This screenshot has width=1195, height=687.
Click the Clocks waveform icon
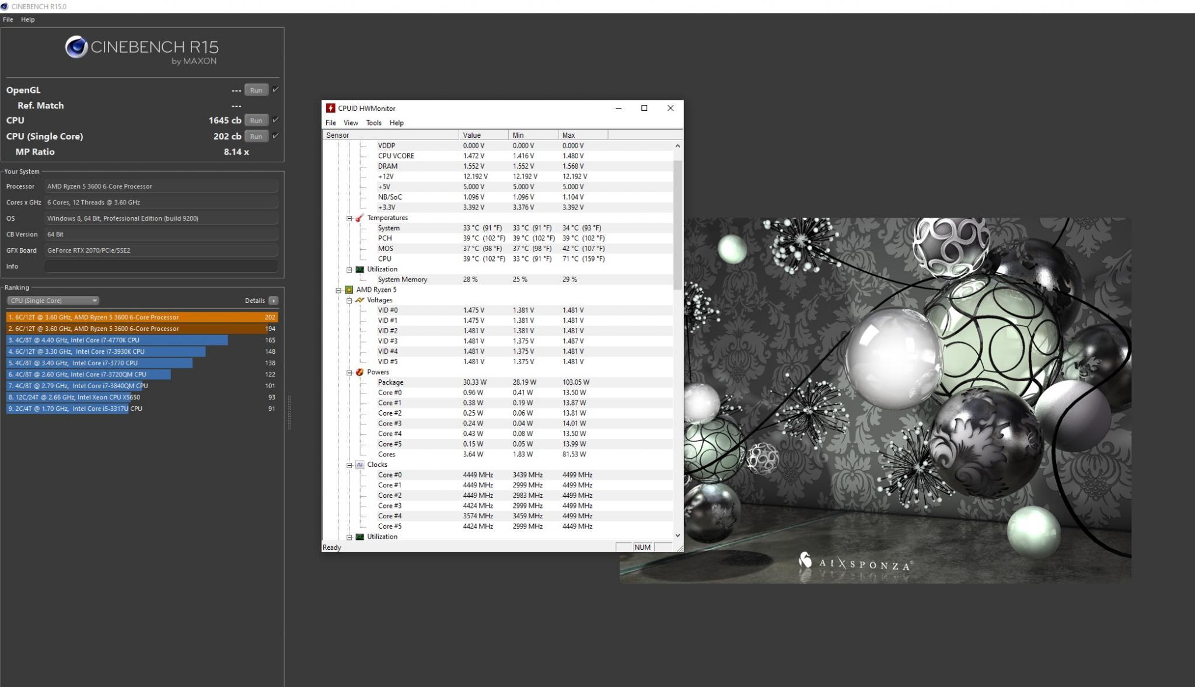[x=359, y=465]
